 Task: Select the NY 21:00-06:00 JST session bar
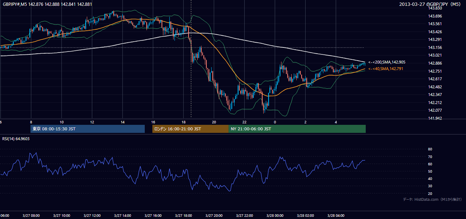[297, 129]
